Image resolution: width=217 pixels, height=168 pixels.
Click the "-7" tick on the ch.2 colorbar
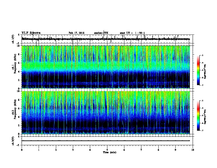click(202, 130)
